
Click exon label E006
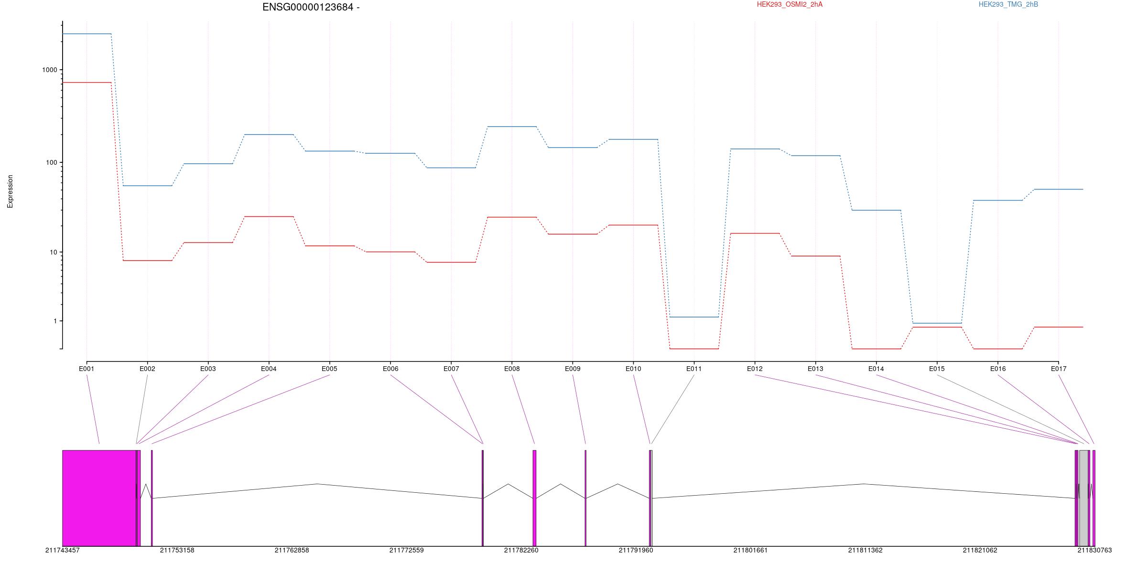pos(390,369)
